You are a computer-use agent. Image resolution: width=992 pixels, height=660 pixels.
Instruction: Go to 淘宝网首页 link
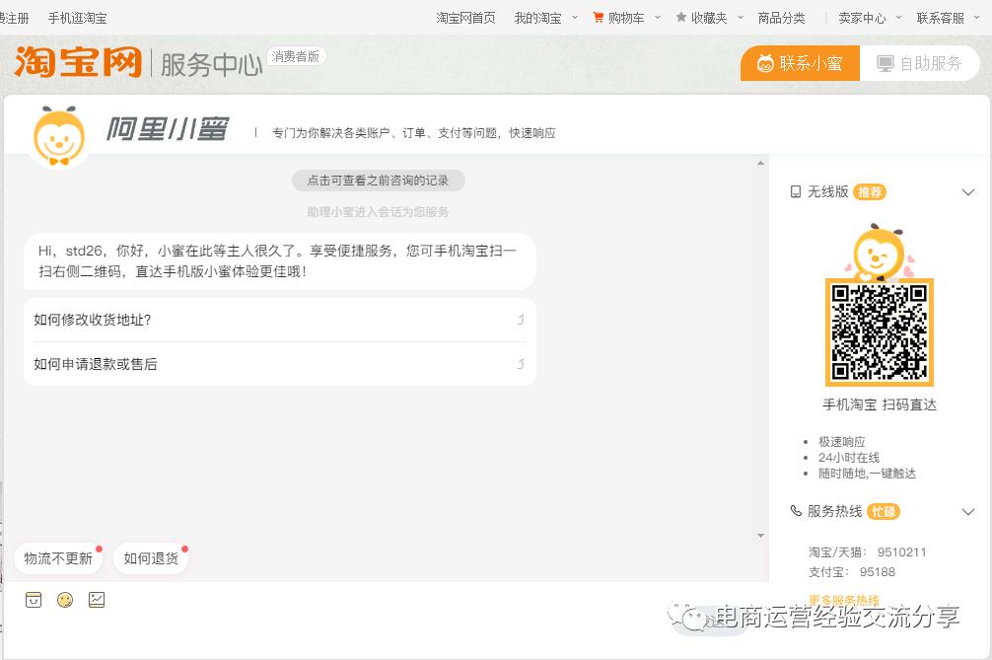click(465, 18)
